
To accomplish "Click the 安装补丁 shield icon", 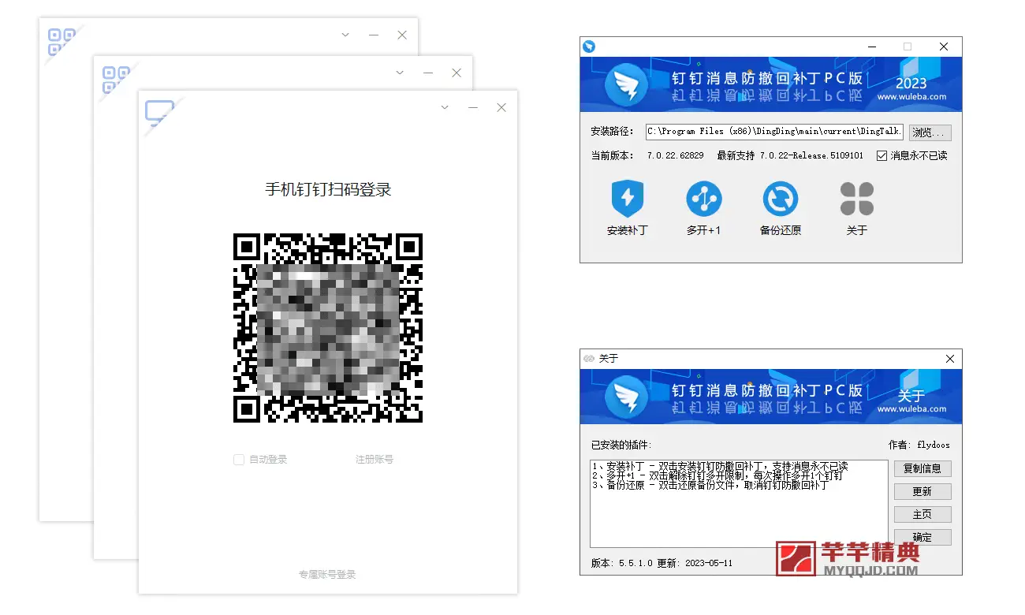I will (628, 199).
